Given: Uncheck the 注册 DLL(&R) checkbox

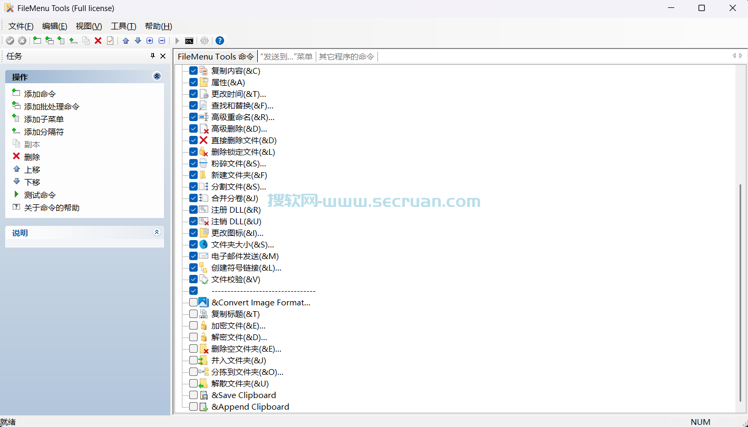Looking at the screenshot, I should (x=193, y=210).
